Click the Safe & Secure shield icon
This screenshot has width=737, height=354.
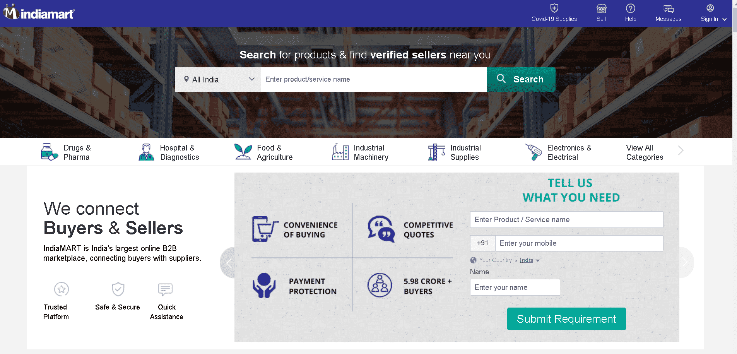click(x=118, y=289)
